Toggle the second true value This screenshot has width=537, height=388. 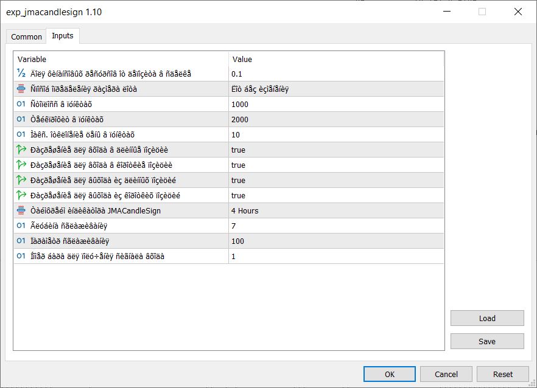pyautogui.click(x=336, y=165)
